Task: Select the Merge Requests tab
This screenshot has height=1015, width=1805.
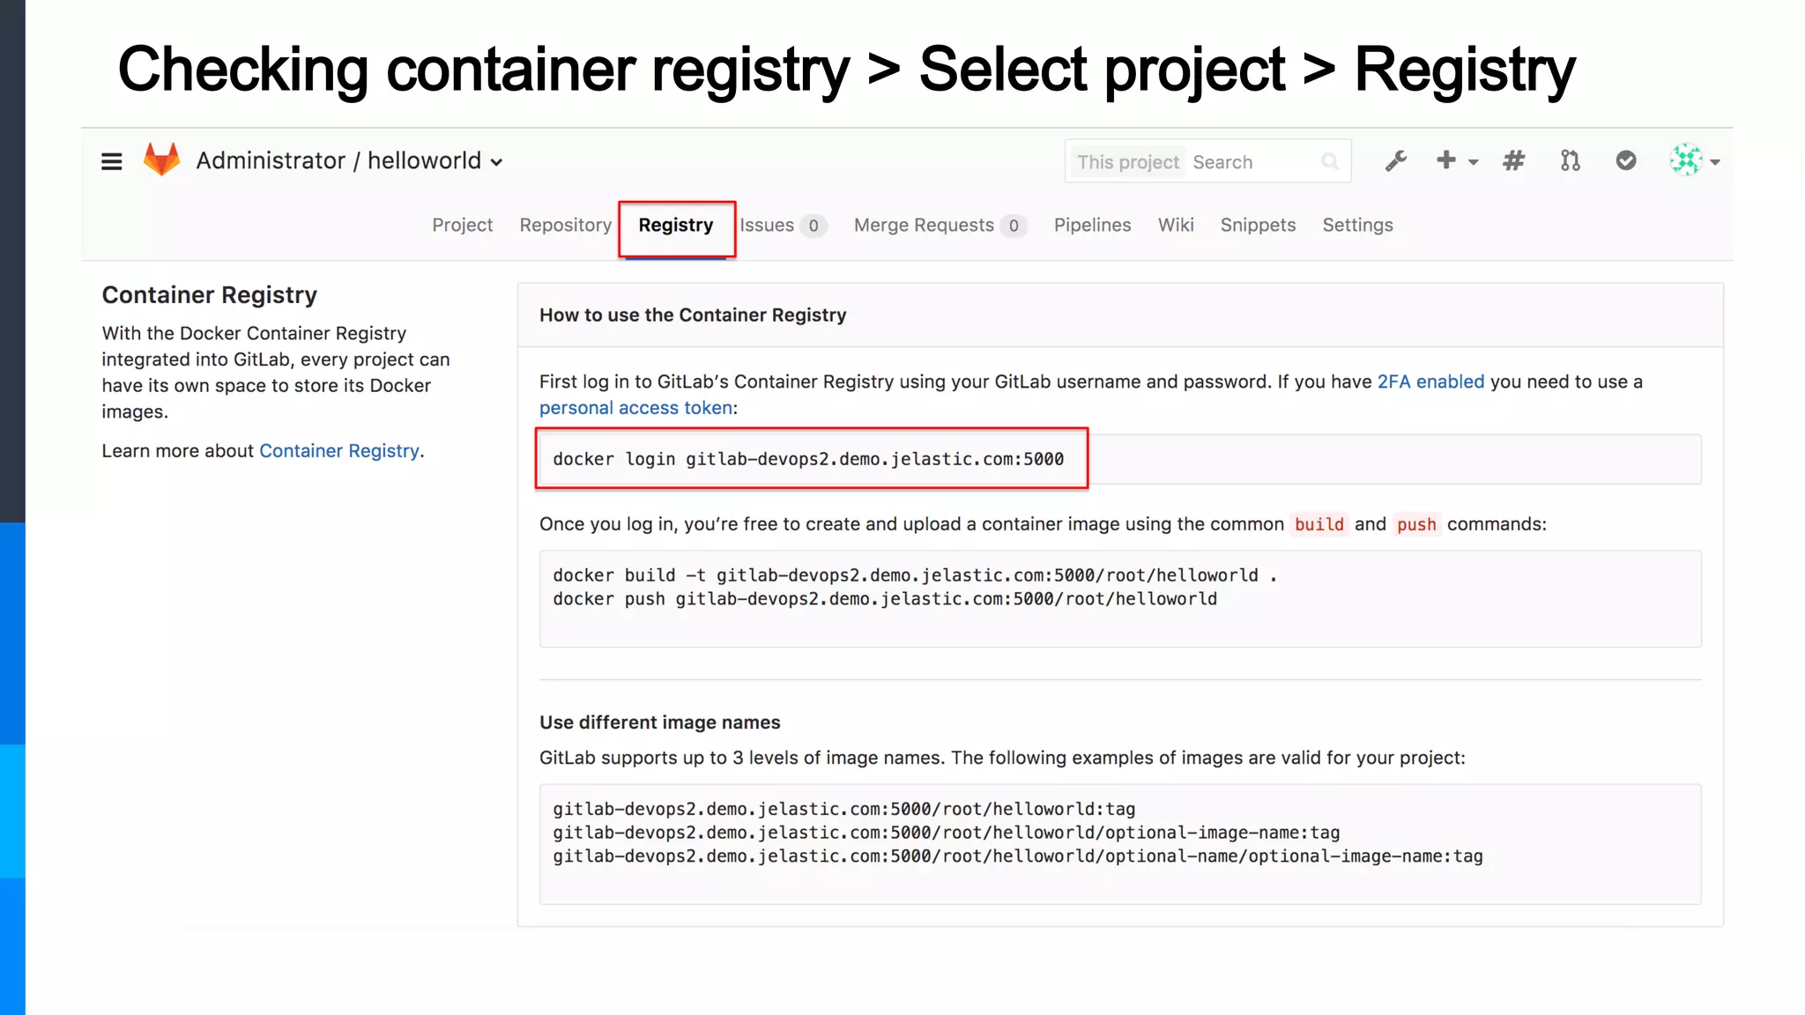Action: (x=923, y=226)
